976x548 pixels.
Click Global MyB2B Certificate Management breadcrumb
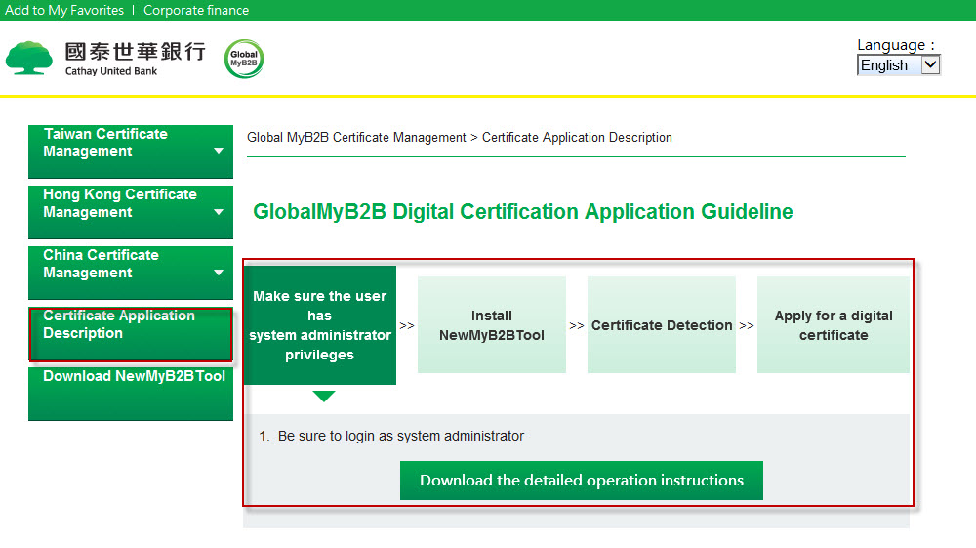point(356,137)
